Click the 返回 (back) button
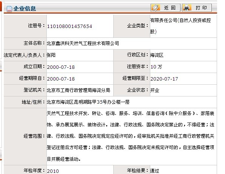 (165, 8)
